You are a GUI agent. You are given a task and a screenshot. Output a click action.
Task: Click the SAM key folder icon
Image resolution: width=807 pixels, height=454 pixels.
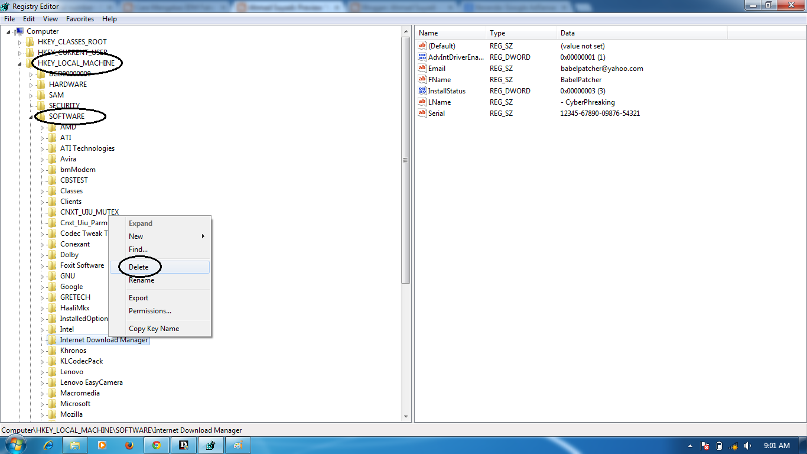point(41,95)
